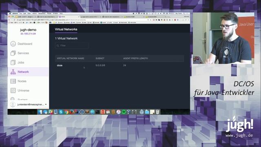Click the Subnet column header

tap(100, 58)
